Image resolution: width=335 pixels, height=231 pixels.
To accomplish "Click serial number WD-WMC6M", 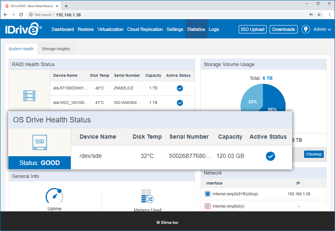I will (x=127, y=102).
